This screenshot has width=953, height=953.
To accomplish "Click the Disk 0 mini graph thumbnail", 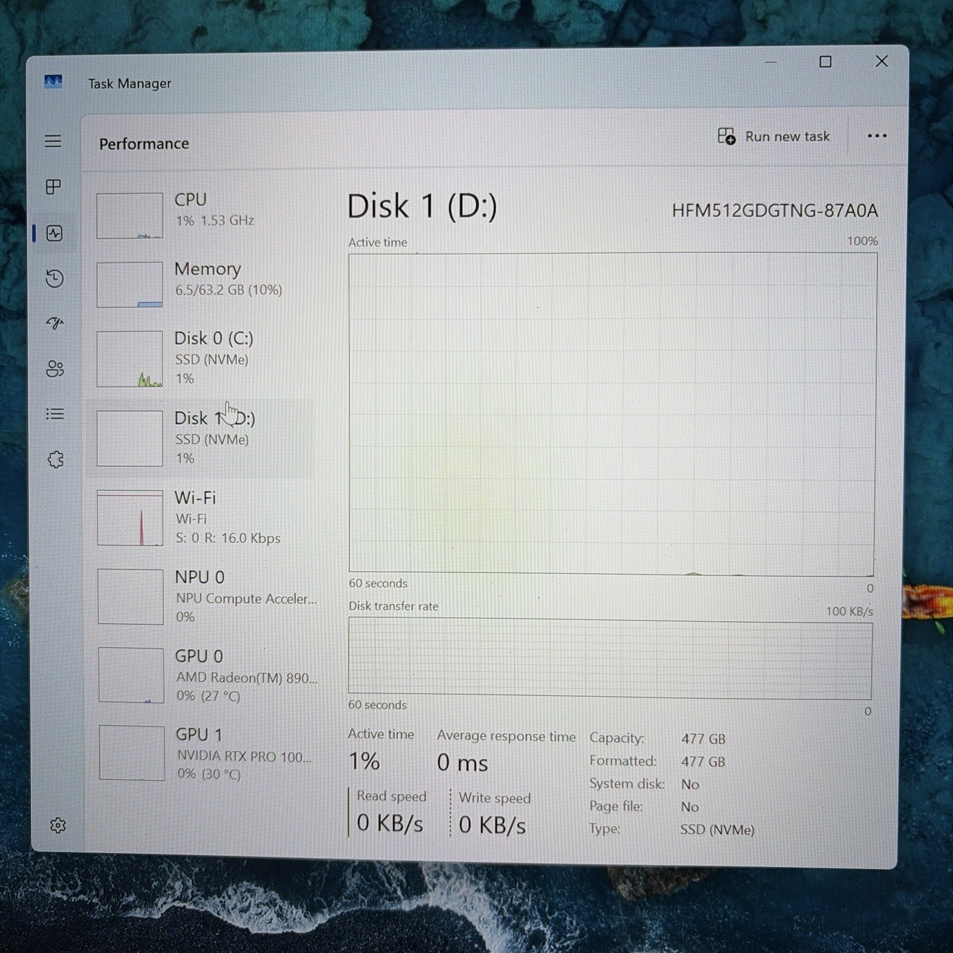I will coord(130,359).
